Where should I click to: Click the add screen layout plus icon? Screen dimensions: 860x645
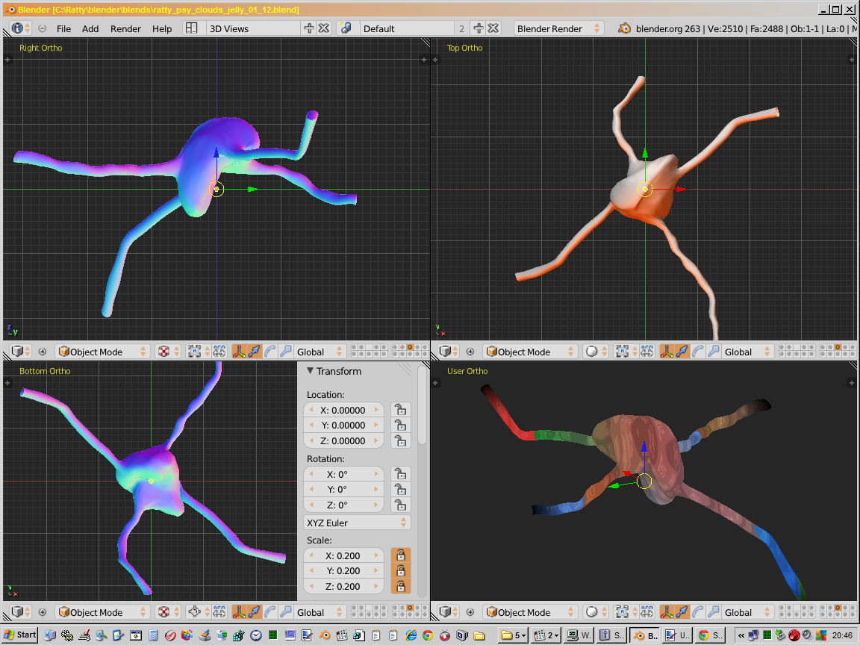pos(309,28)
